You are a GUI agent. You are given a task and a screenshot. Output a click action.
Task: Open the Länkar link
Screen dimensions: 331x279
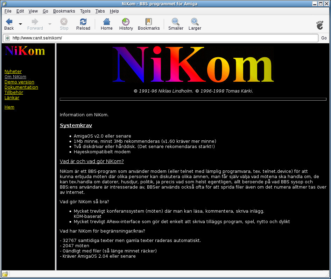tap(12, 97)
